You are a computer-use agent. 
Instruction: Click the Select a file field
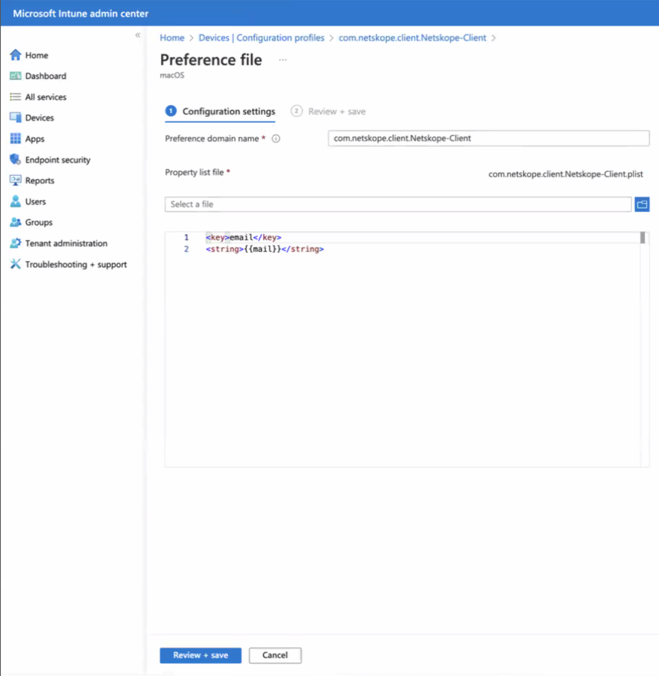pyautogui.click(x=398, y=204)
